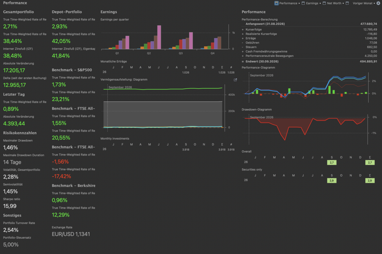The height and width of the screenshot is (254, 382).
Task: Click the Maximaler Drawdown value 1,46%
Action: (x=10, y=148)
